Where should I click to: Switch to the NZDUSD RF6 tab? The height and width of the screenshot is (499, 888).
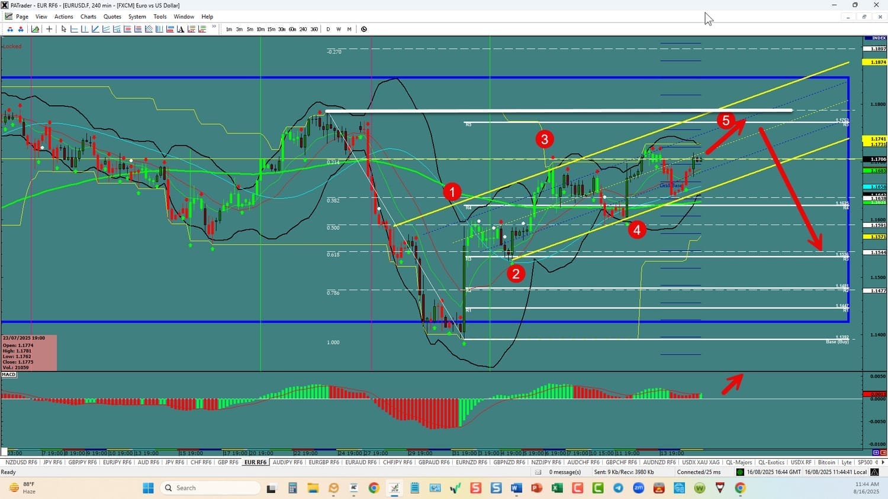[21, 462]
